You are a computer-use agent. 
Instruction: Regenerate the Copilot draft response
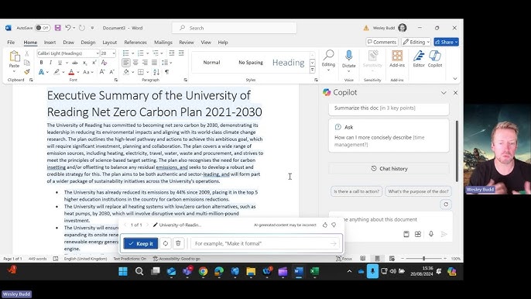tap(166, 243)
